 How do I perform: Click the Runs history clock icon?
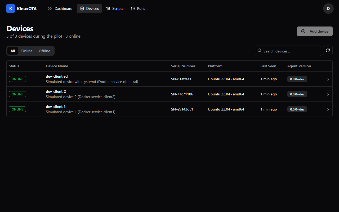[133, 8]
